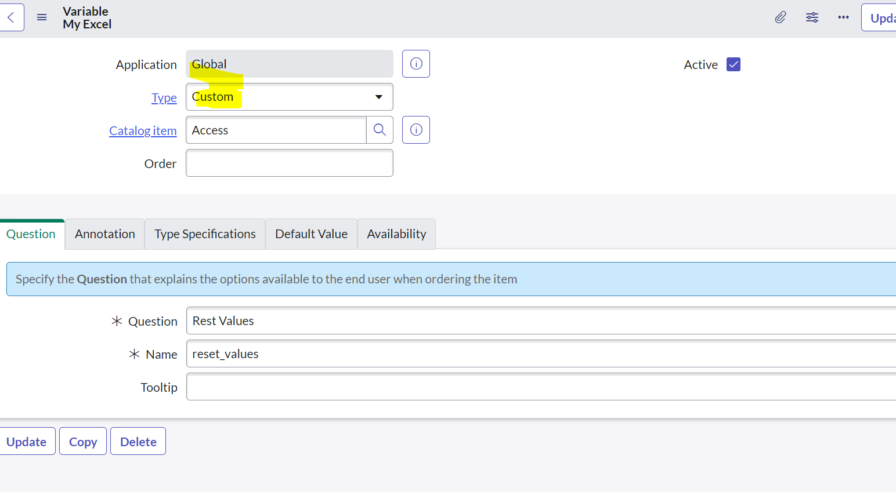Image resolution: width=896 pixels, height=492 pixels.
Task: Open the personalize form sliders icon
Action: (811, 17)
